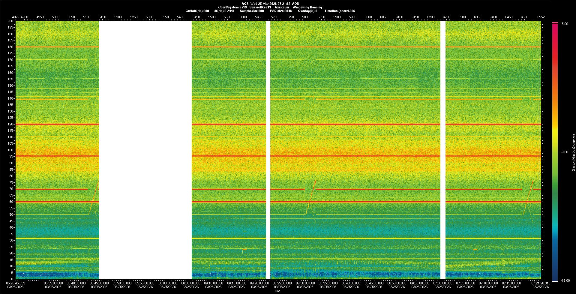Click the 5200 tick on top axis
The height and width of the screenshot is (294, 576).
pyautogui.click(x=118, y=17)
